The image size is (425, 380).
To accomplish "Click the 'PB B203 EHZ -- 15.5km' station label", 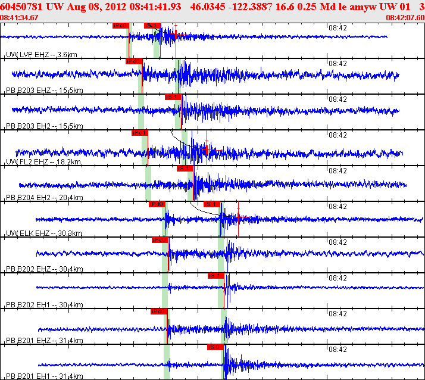I will click(45, 91).
